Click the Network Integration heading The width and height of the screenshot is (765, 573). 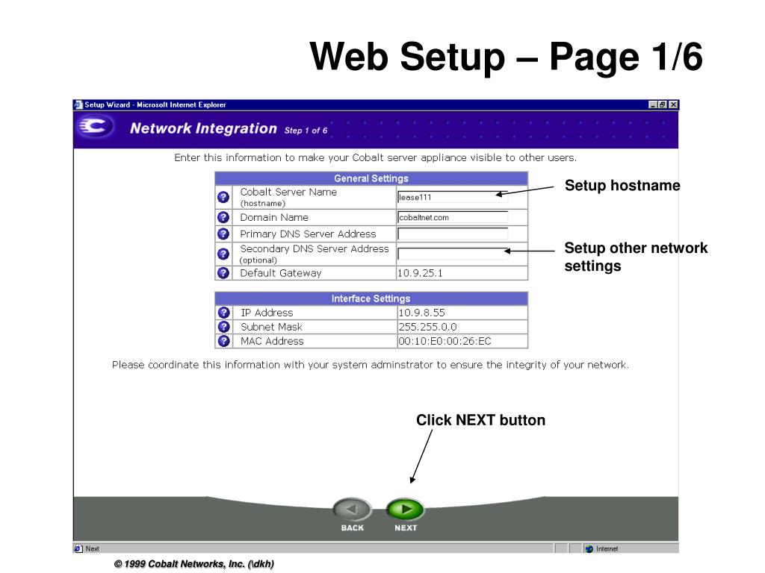[x=203, y=128]
